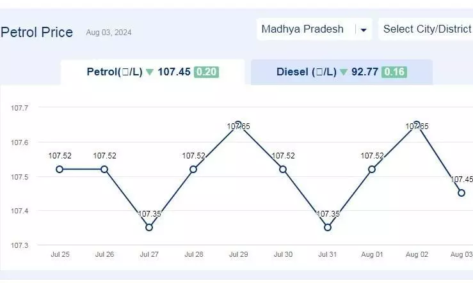This screenshot has height=283, width=473.
Task: Click the Jul 27 x-axis label
Action: (149, 254)
